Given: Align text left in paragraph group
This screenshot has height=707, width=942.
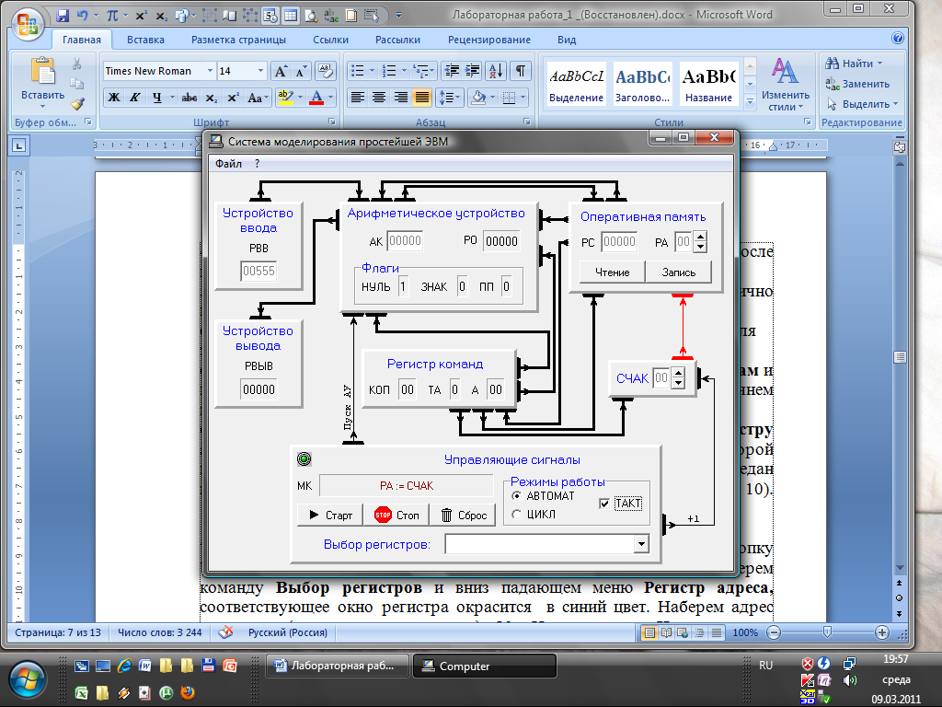Looking at the screenshot, I should [x=358, y=98].
